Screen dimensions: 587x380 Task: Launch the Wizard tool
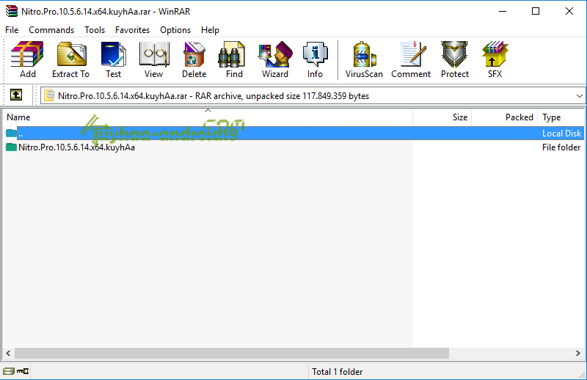point(274,59)
